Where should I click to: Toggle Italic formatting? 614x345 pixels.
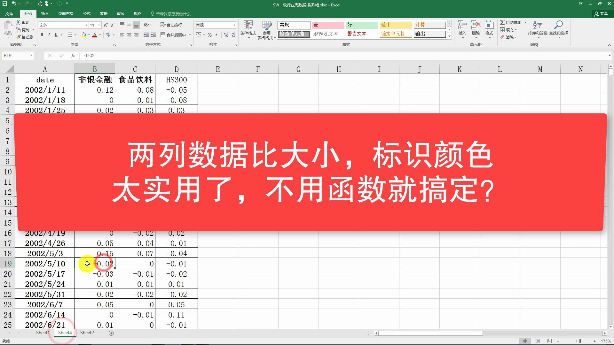(49, 35)
